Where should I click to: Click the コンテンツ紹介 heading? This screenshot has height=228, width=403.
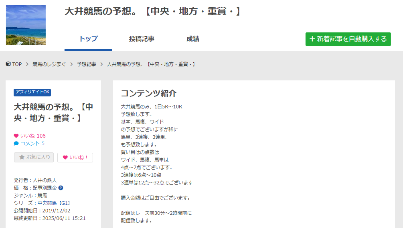148,93
